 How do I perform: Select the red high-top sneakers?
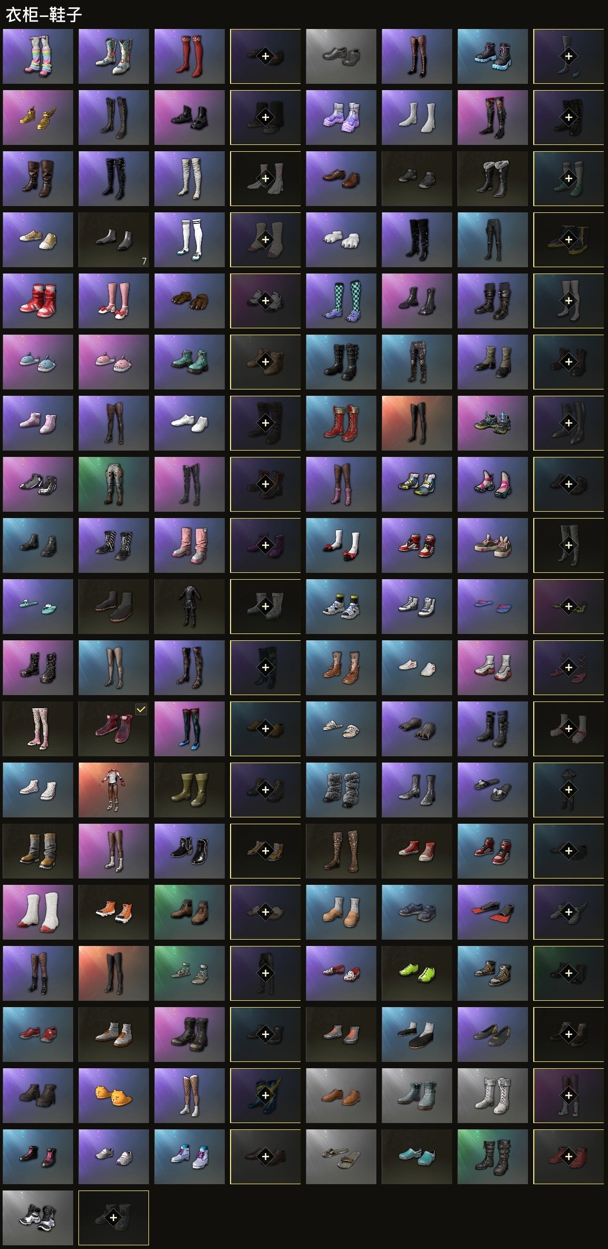point(38,301)
